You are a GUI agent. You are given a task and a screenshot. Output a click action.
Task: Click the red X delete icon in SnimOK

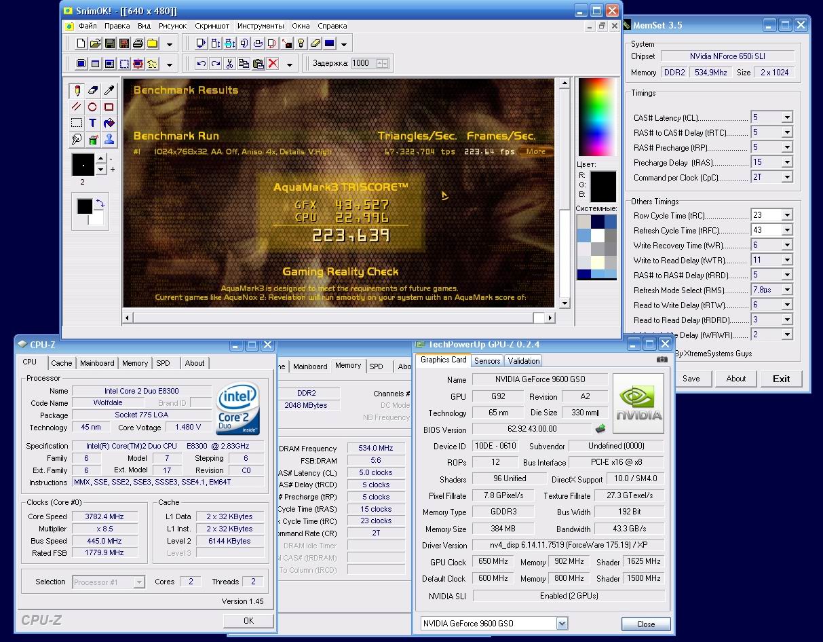tap(273, 64)
